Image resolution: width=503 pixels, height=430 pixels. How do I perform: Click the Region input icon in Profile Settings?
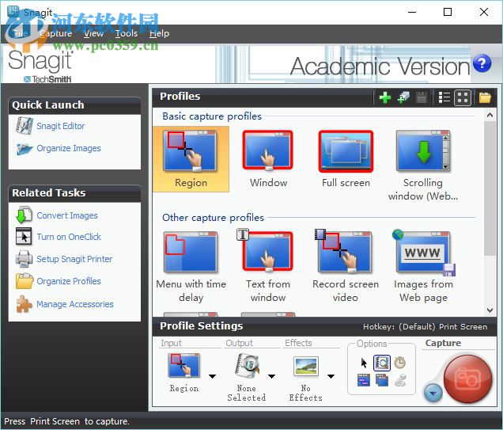click(184, 366)
